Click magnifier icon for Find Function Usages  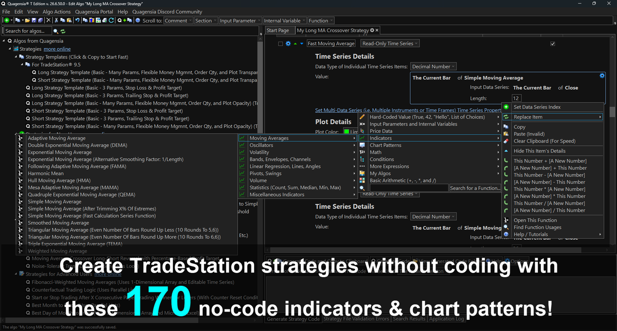click(506, 227)
